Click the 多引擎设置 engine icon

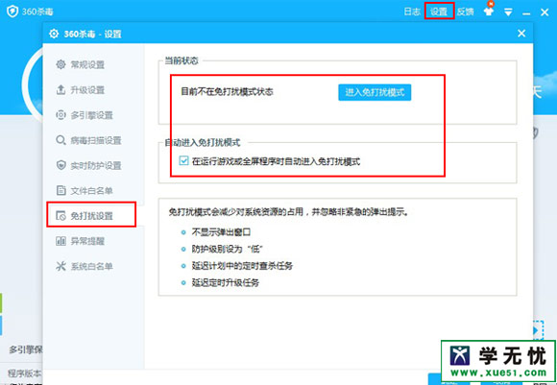click(61, 114)
